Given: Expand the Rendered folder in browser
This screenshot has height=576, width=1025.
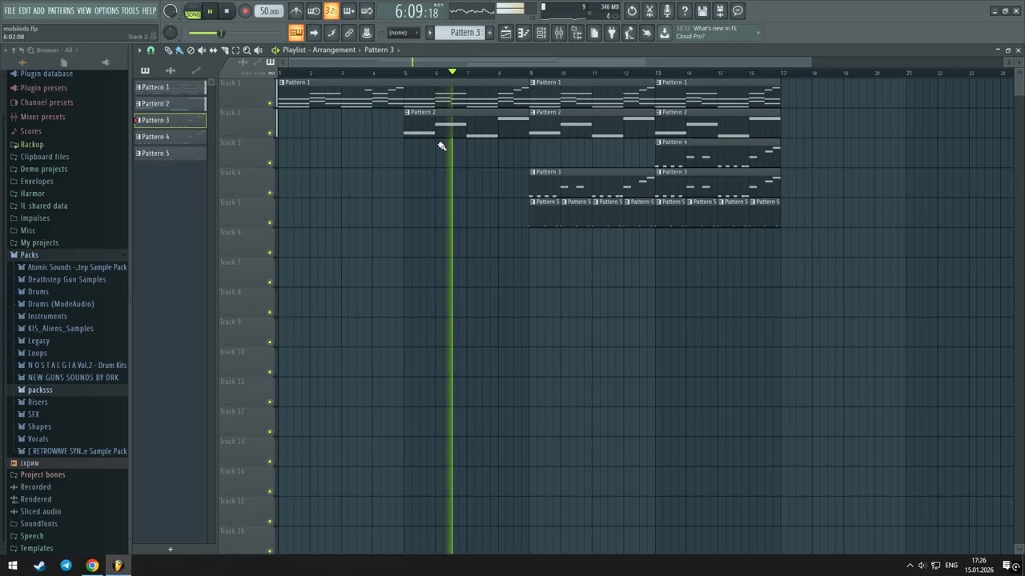Looking at the screenshot, I should click(35, 499).
